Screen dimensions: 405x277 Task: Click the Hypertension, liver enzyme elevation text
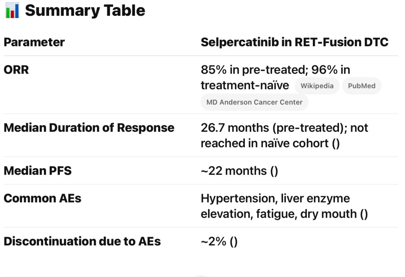tap(275, 198)
